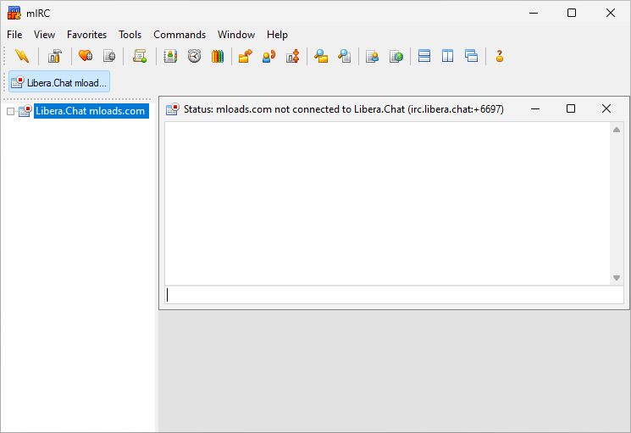Image resolution: width=631 pixels, height=433 pixels.
Task: Open the Channels List icon
Action: (109, 56)
